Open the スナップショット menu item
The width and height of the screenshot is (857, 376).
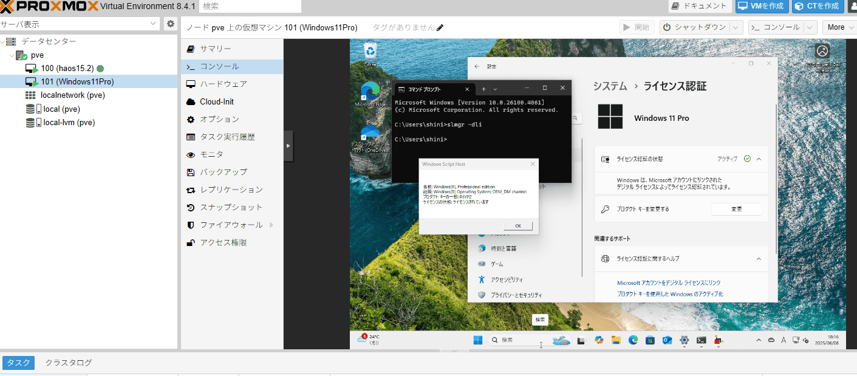[x=232, y=207]
